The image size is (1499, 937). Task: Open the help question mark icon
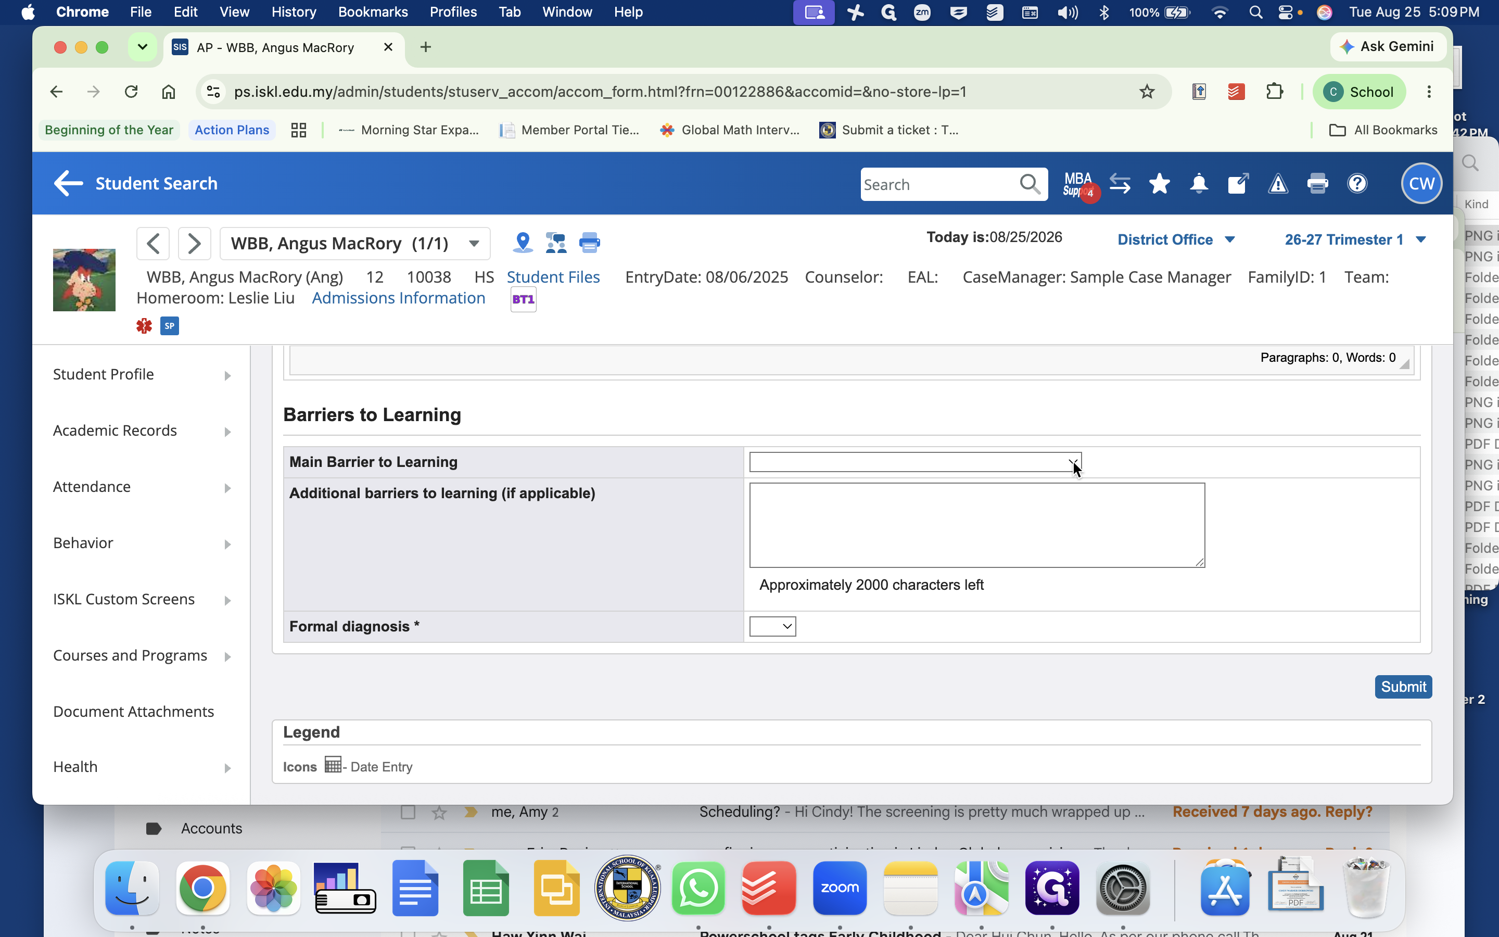pyautogui.click(x=1357, y=183)
